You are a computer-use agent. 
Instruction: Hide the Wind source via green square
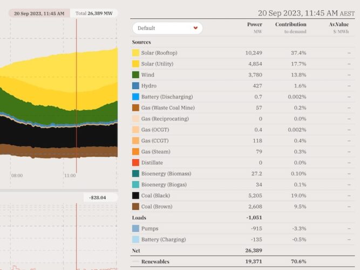tap(136, 75)
